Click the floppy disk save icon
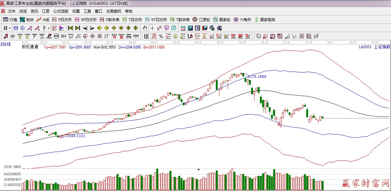The image size is (391, 191). coord(205,28)
